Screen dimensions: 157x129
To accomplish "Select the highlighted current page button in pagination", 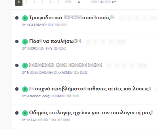I will (x=19, y=3).
